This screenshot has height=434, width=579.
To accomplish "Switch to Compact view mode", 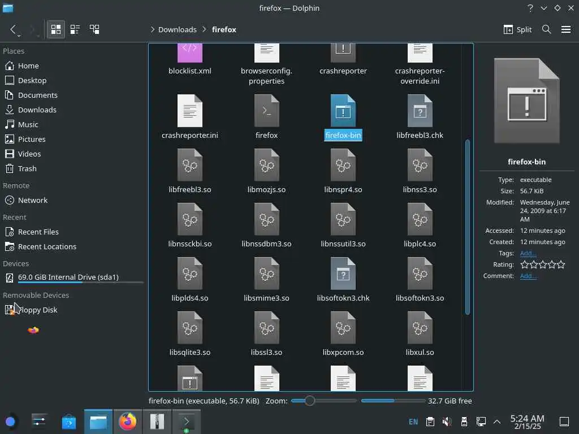I will coord(75,29).
